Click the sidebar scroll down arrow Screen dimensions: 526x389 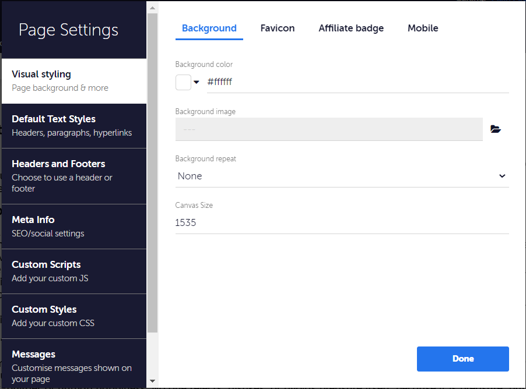point(152,381)
